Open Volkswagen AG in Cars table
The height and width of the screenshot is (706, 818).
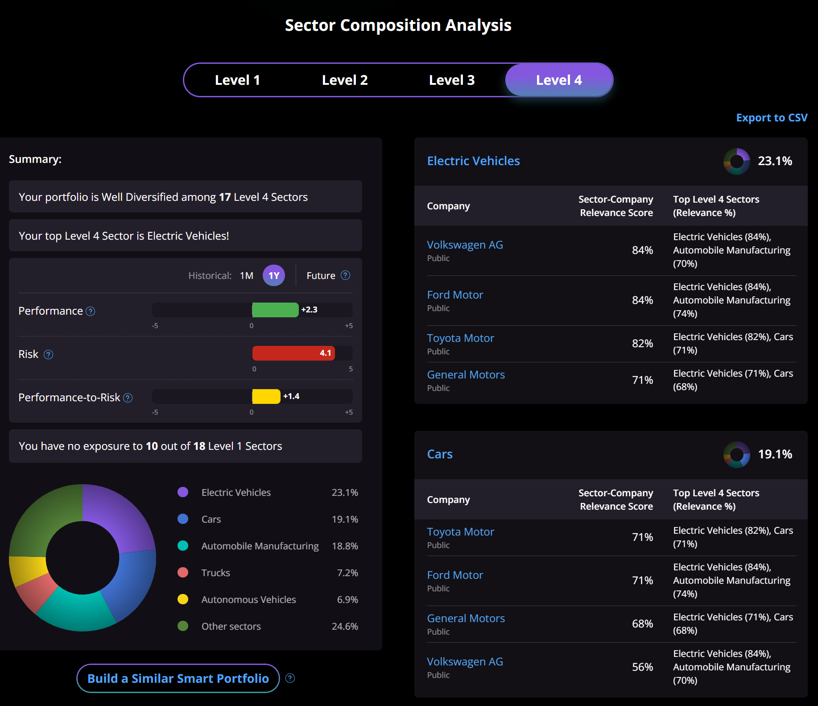coord(465,661)
